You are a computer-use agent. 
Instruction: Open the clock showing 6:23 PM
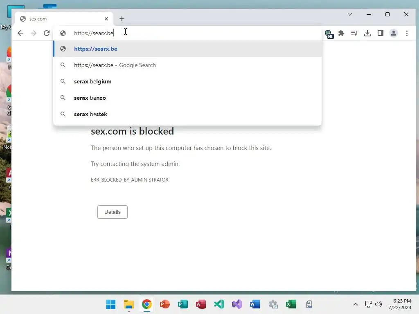coord(400,304)
